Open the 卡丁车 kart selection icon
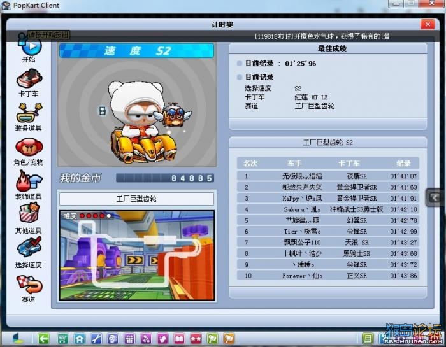This screenshot has height=347, width=446. (29, 78)
